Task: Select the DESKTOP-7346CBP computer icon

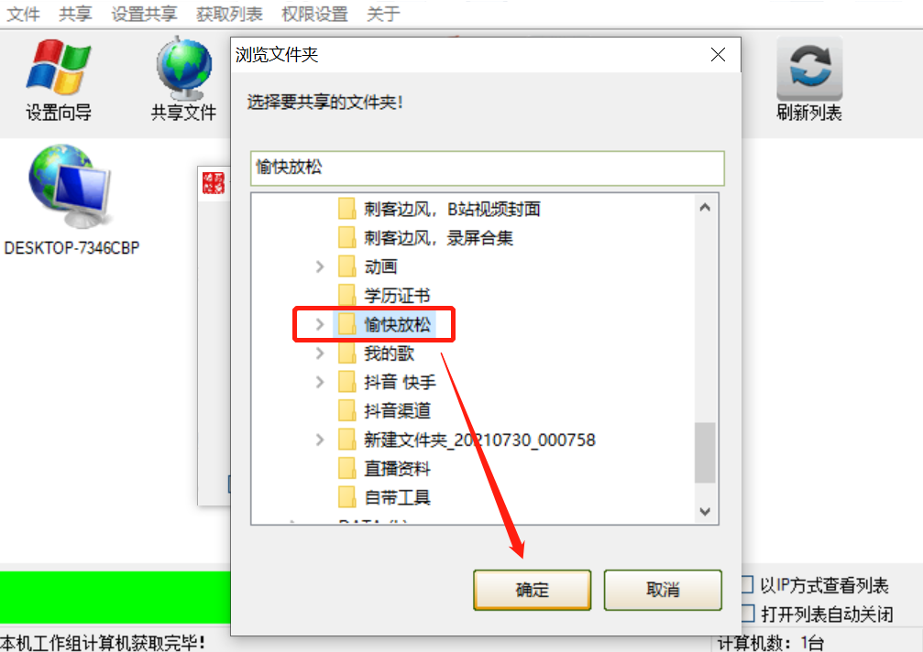Action: [x=70, y=187]
